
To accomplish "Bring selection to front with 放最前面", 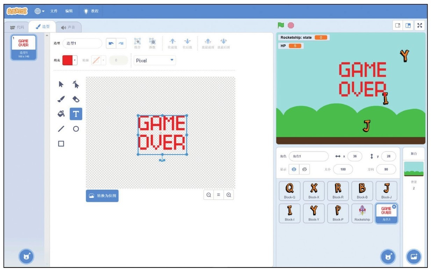I will pos(208,43).
